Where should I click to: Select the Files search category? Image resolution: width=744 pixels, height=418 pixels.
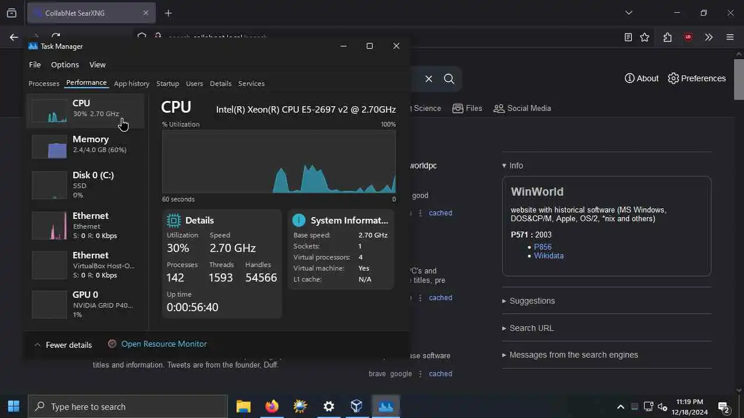[x=467, y=108]
